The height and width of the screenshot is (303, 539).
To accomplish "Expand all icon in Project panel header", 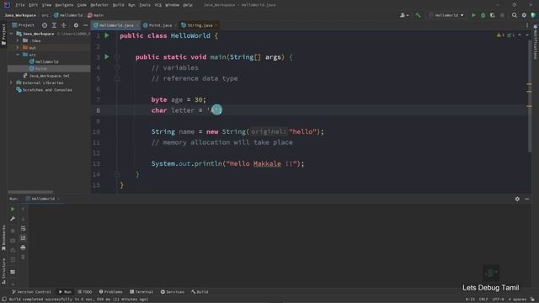I will [54, 25].
